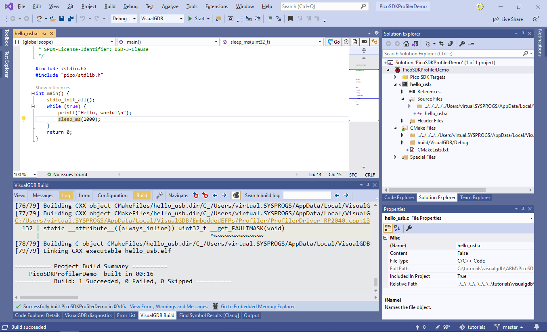Click the Alphabetical sort icon in Properties

pyautogui.click(x=397, y=228)
